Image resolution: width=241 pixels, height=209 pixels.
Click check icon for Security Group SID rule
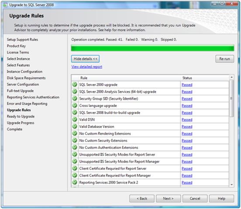tap(75, 98)
